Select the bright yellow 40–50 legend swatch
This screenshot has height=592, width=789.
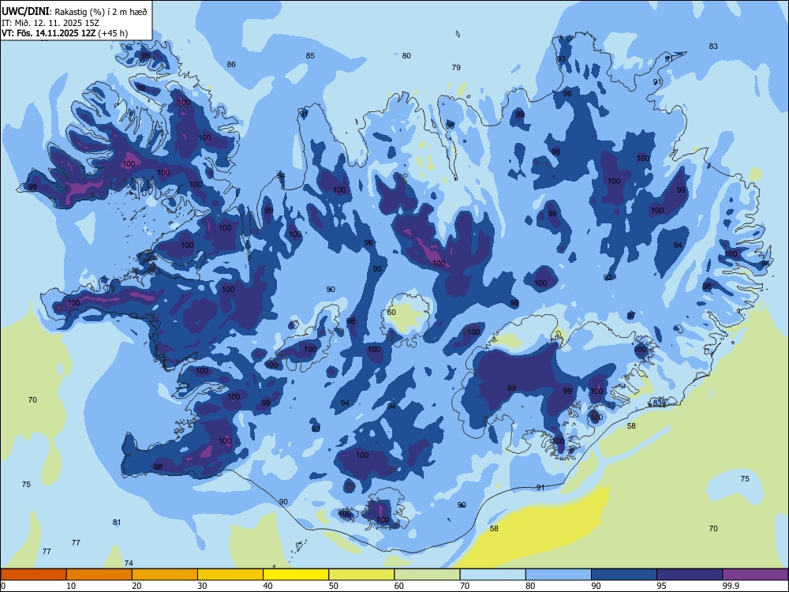coord(296,575)
